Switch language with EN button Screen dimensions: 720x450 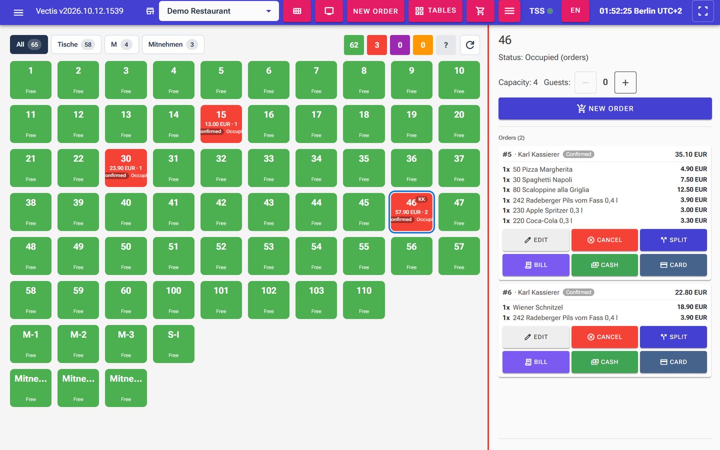tap(575, 11)
